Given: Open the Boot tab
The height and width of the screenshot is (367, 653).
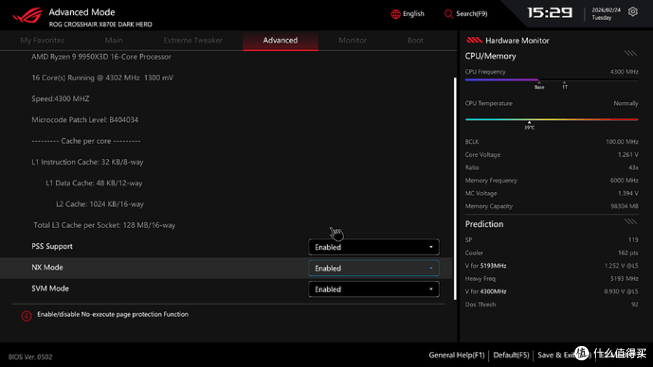Looking at the screenshot, I should pyautogui.click(x=415, y=40).
